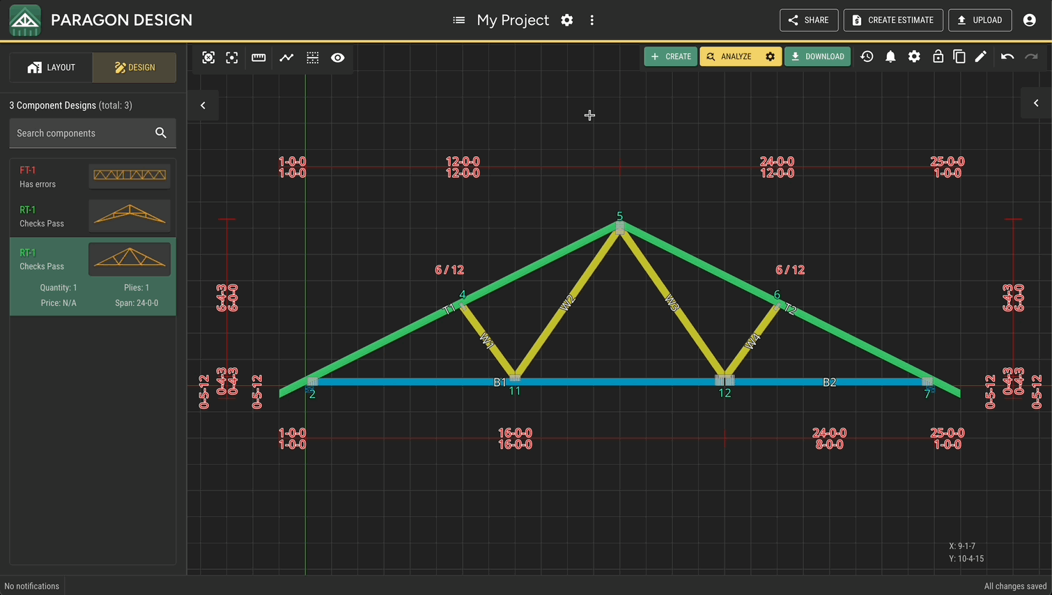This screenshot has width=1052, height=595.
Task: Click the Create Estimate button
Action: pos(893,20)
